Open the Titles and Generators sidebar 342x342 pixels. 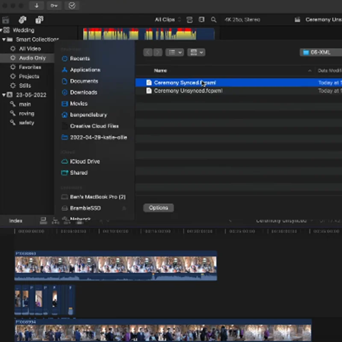(39, 20)
